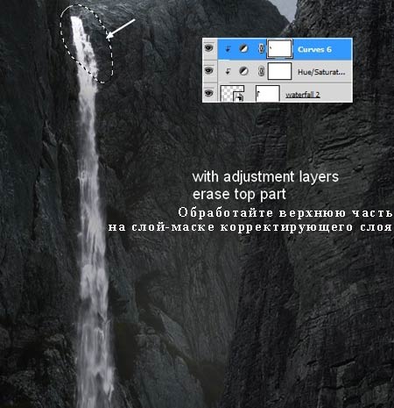394x408 pixels.
Task: Select the waterfall 2 smart object thumbnail
Action: click(232, 93)
